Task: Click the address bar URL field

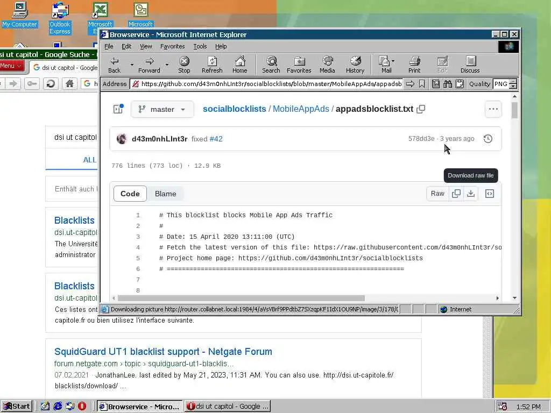Action: coord(266,84)
